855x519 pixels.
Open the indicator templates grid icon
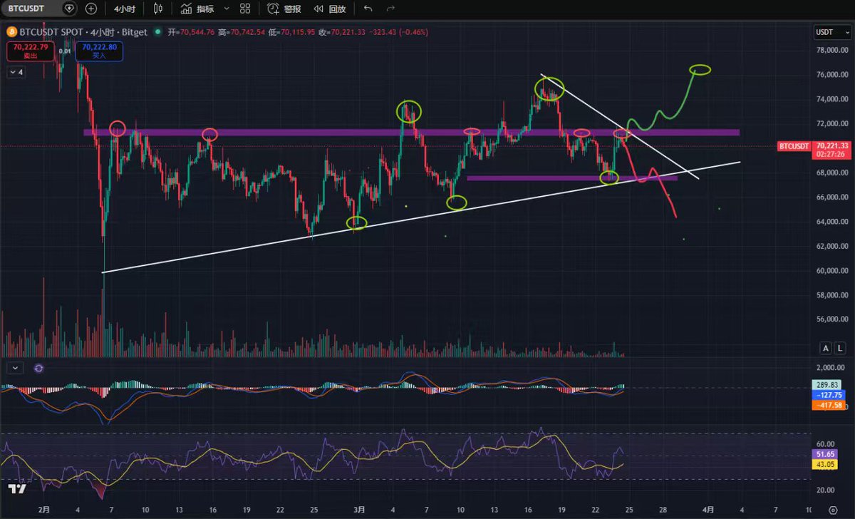[245, 9]
